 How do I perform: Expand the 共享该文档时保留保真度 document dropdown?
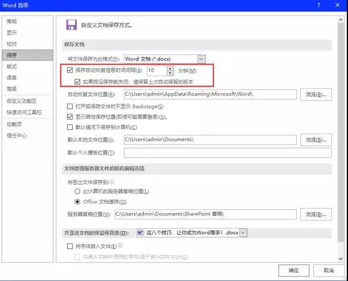pyautogui.click(x=243, y=233)
